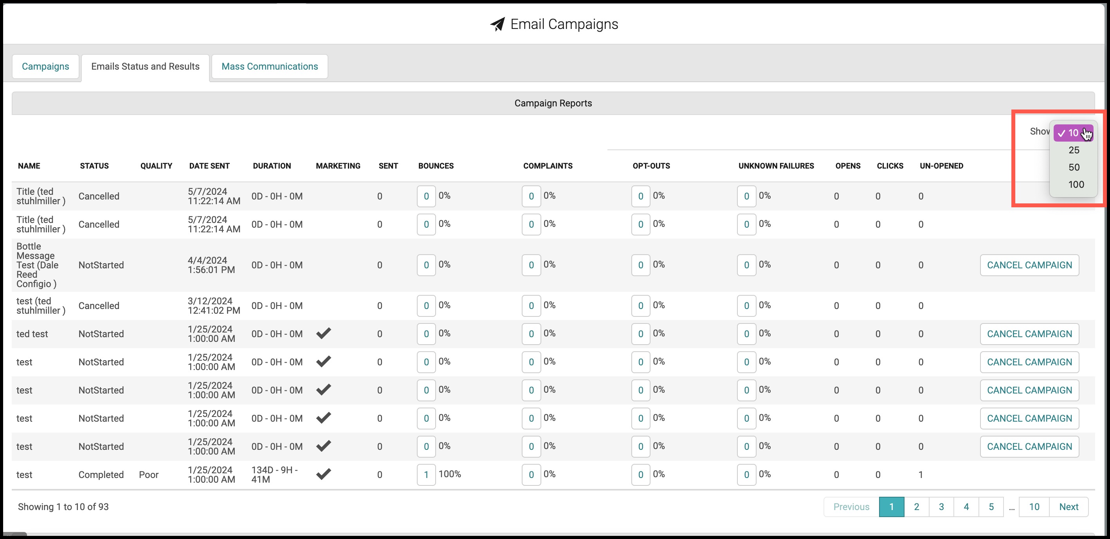This screenshot has width=1110, height=539.
Task: Click the 'Poor' quality value
Action: pos(149,474)
